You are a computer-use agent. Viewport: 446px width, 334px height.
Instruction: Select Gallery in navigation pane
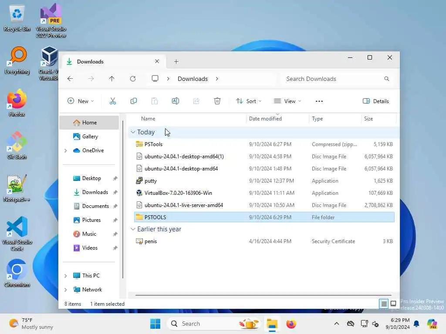89,137
